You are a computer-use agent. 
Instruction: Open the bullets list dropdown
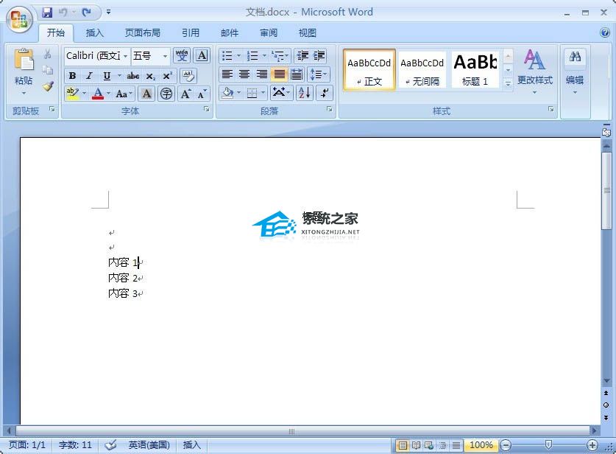point(239,55)
